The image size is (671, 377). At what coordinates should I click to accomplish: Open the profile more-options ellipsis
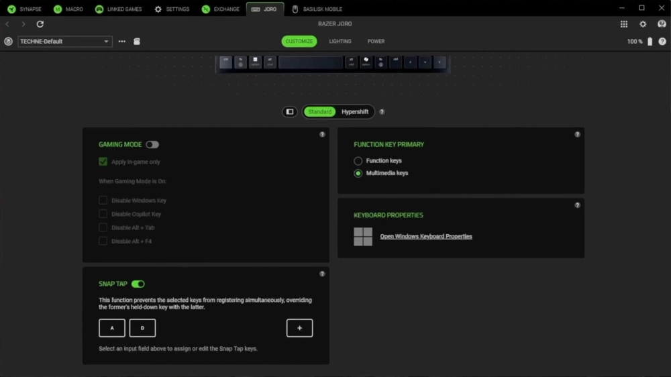coord(122,42)
